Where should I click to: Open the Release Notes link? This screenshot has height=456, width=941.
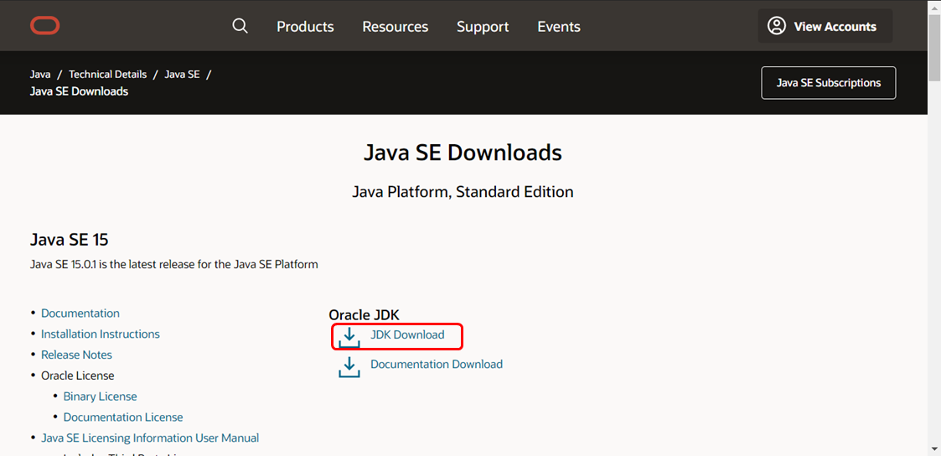pos(77,355)
